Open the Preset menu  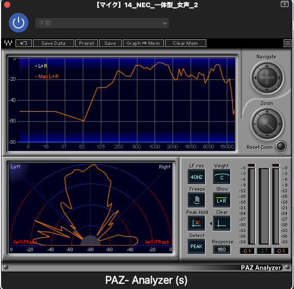click(x=87, y=43)
